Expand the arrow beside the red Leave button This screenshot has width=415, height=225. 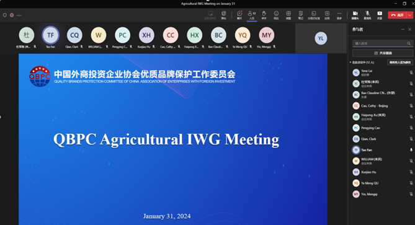[x=409, y=15]
